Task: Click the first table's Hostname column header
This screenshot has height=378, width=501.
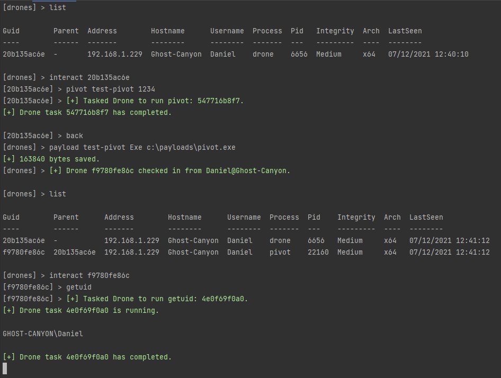Action: pyautogui.click(x=168, y=31)
